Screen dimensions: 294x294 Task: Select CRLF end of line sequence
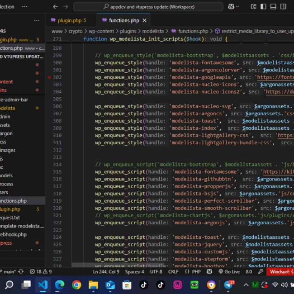173,271
